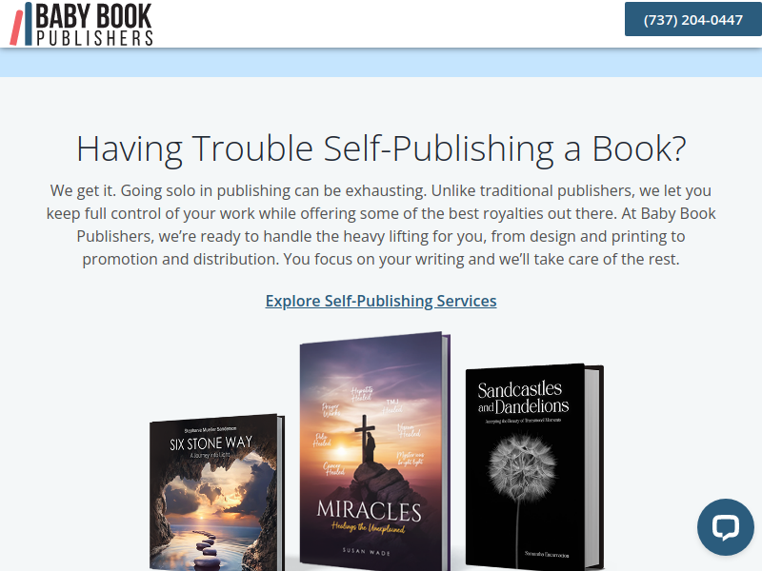
Task: Click the Sandcastles and Dandelions title text
Action: click(x=523, y=397)
